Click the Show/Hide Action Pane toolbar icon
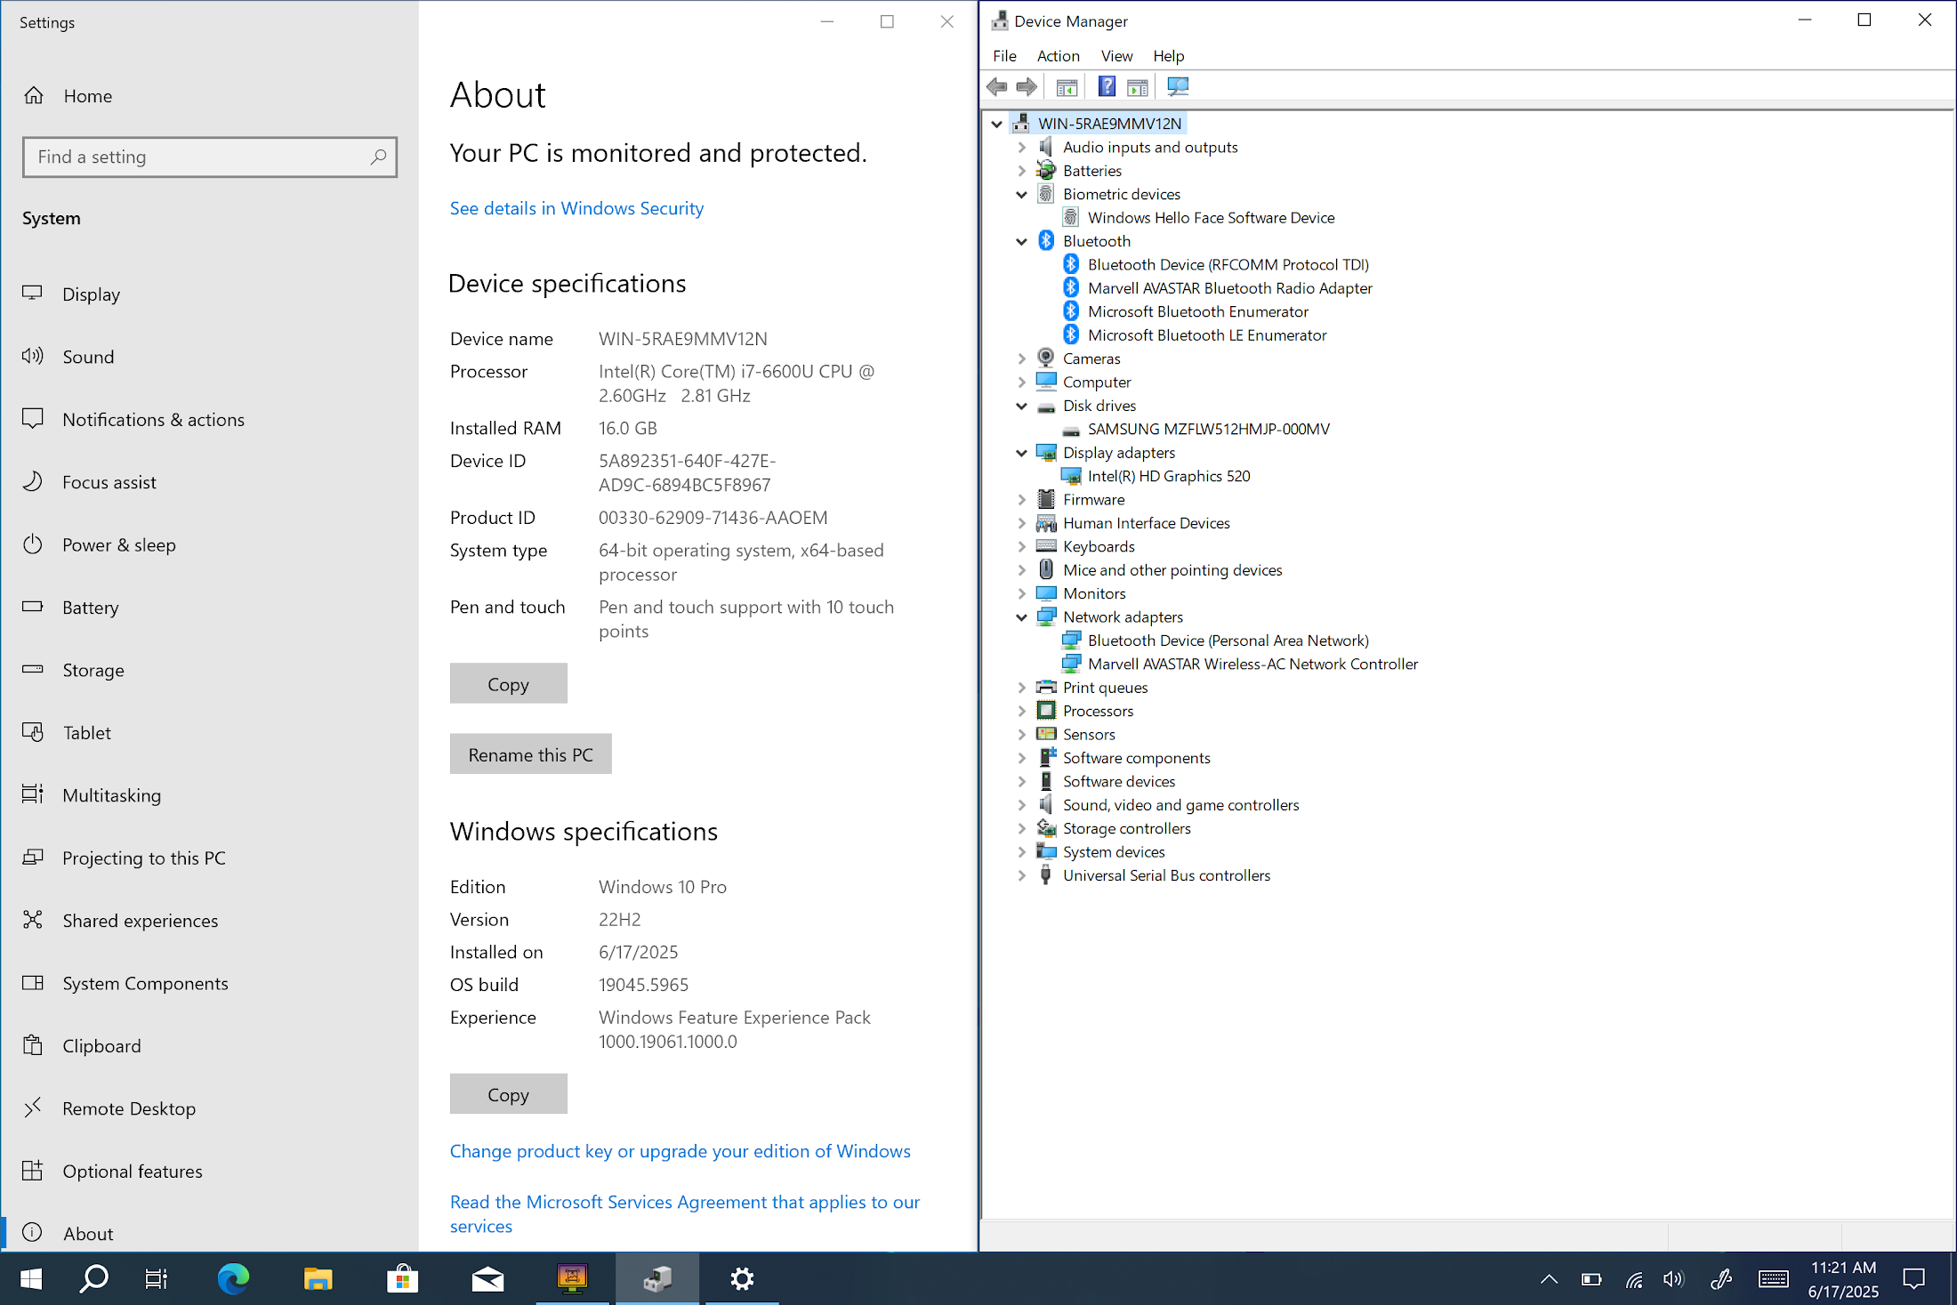The width and height of the screenshot is (1957, 1305). pos(1138,86)
